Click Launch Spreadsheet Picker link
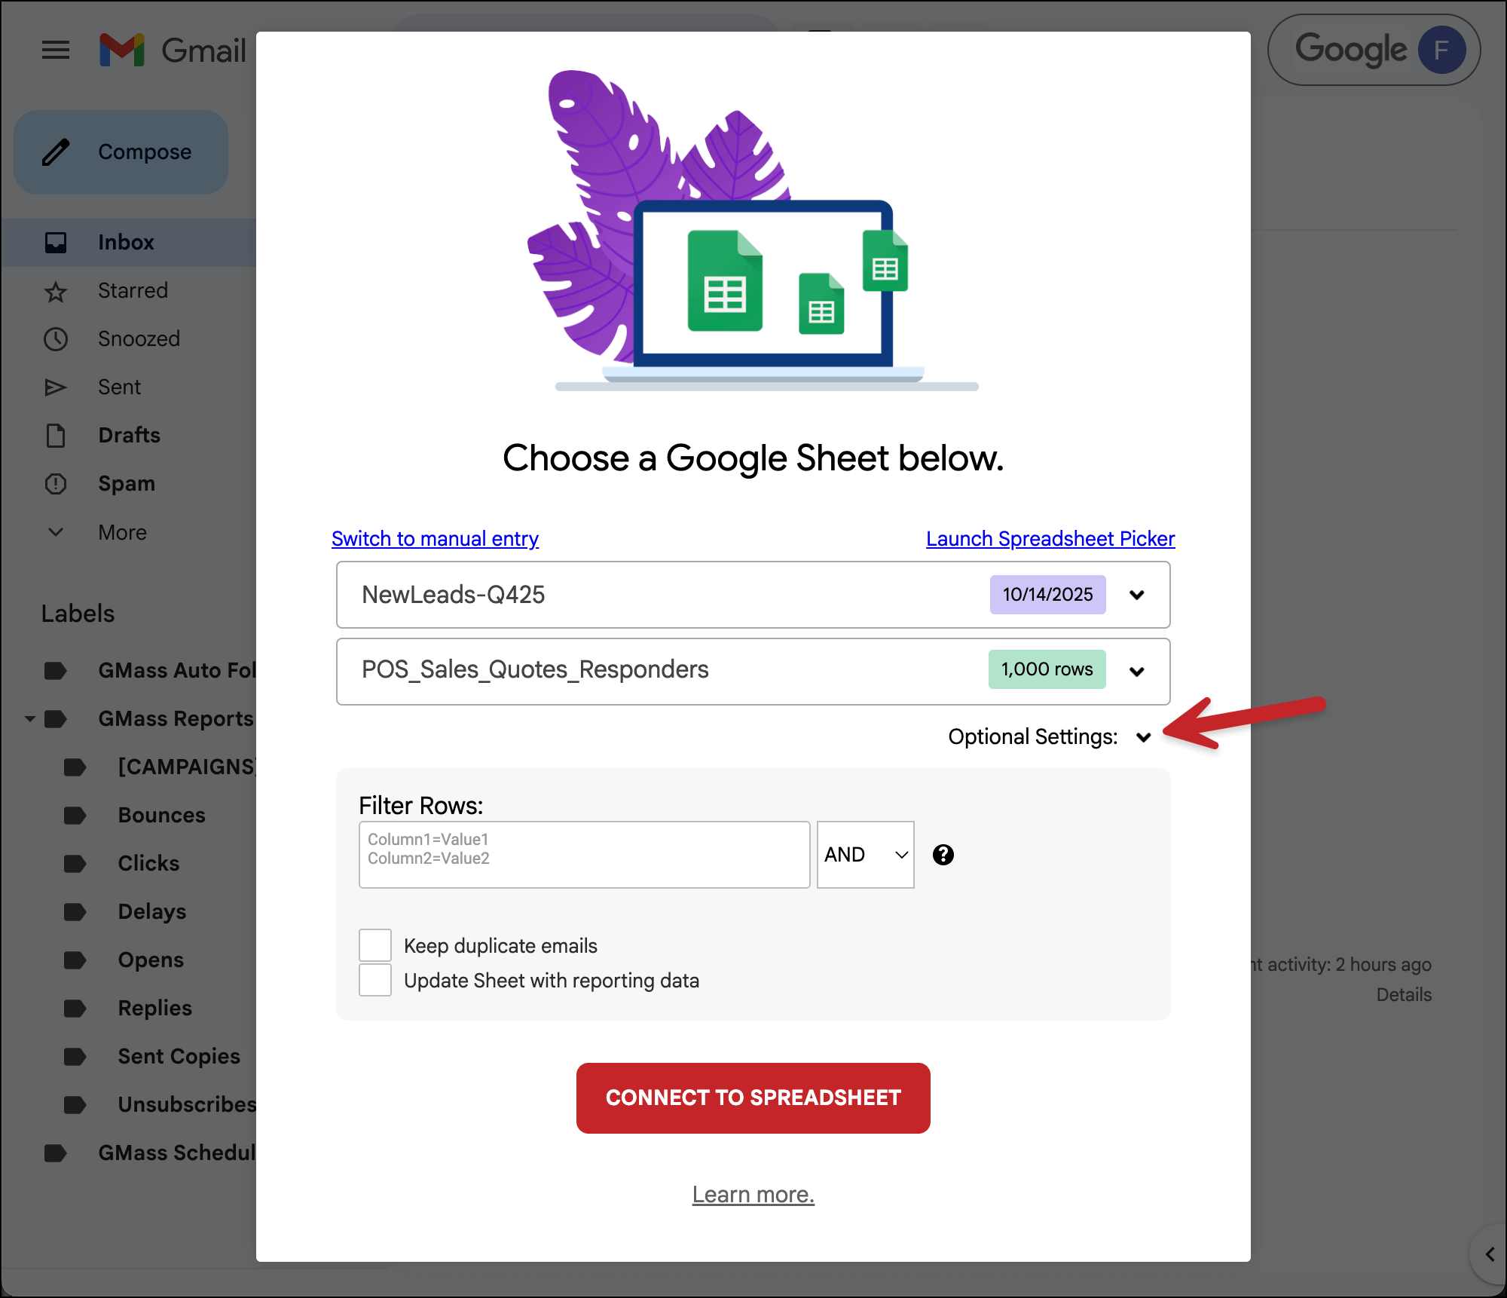 [x=1050, y=538]
